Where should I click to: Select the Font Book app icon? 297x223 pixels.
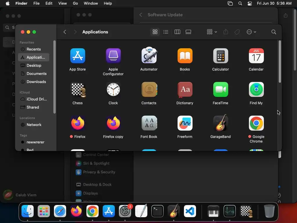pyautogui.click(x=149, y=123)
